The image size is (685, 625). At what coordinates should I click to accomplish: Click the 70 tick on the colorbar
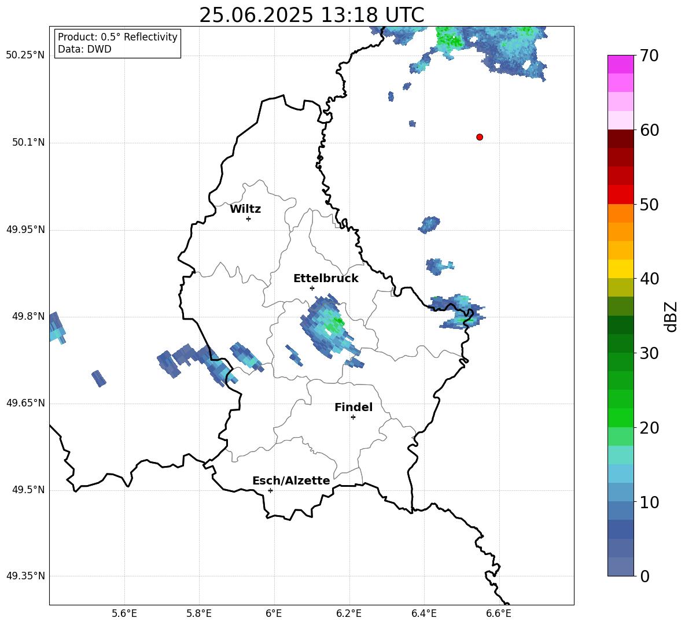(649, 56)
